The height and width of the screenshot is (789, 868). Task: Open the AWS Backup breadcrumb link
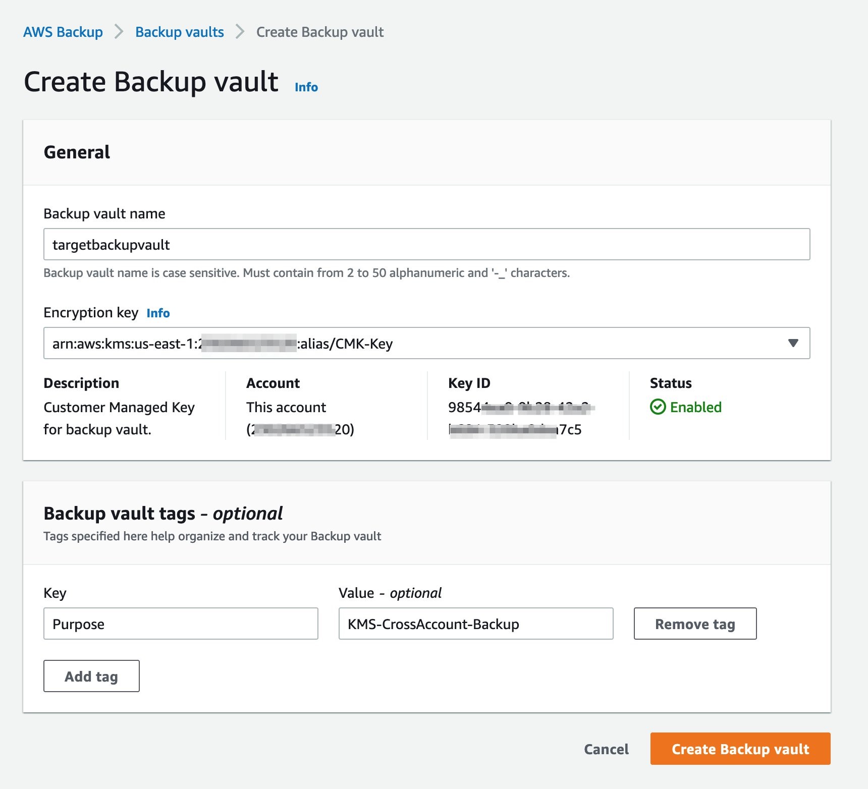63,32
